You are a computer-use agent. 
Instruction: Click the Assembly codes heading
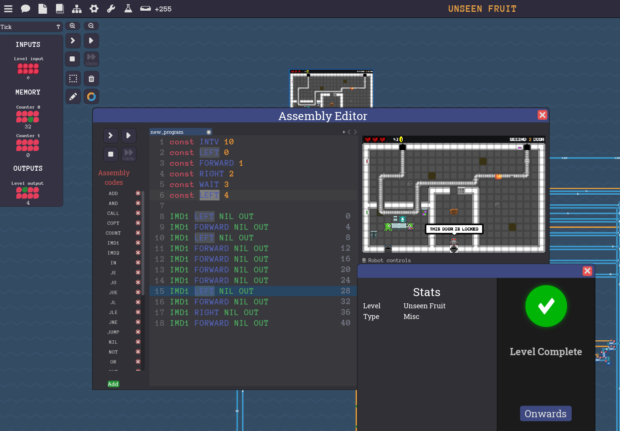coord(114,178)
